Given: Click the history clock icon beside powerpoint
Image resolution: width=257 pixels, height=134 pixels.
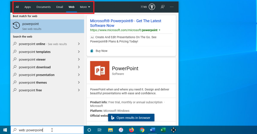Looking at the screenshot, I should coord(16,26).
